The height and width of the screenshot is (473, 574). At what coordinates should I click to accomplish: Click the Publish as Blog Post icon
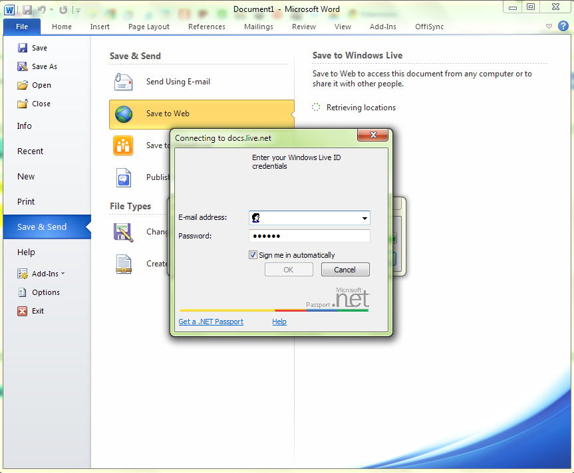(x=124, y=177)
